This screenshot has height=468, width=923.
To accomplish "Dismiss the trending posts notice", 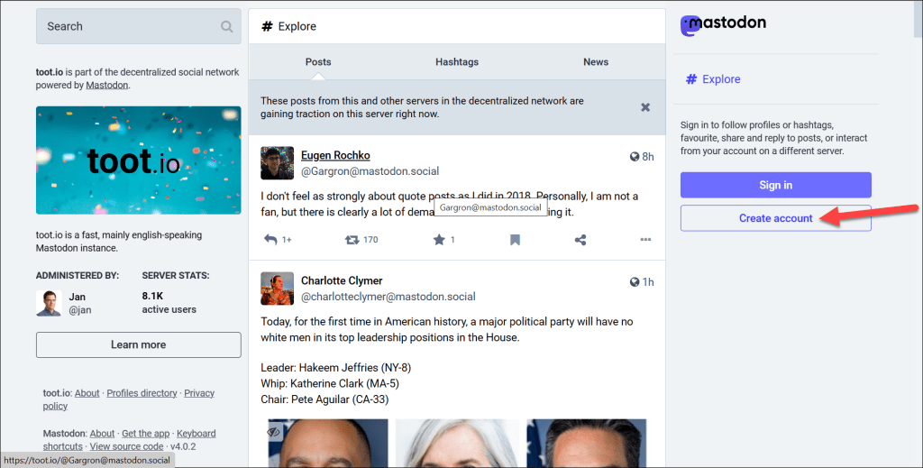I will pos(645,107).
